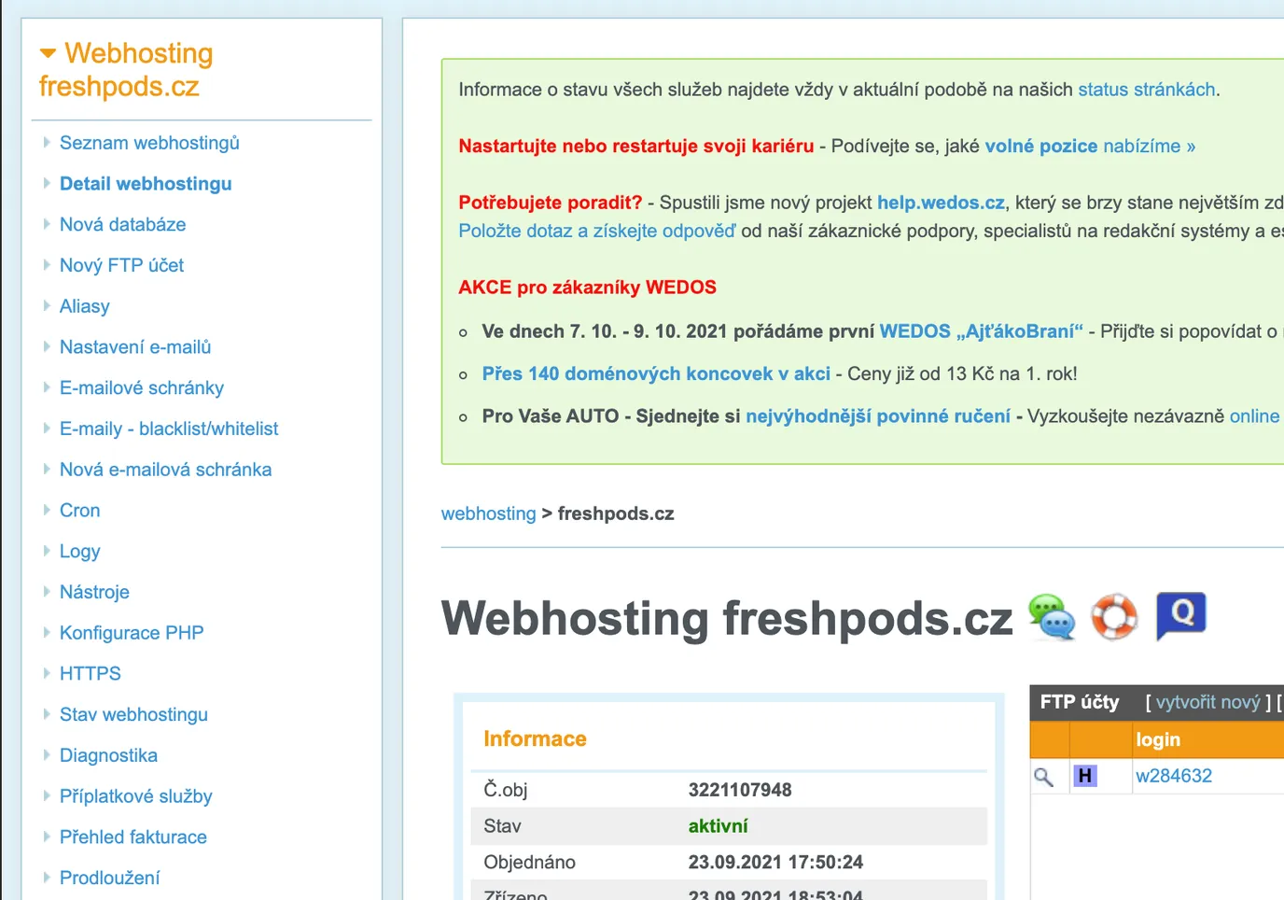Open the HTTPS settings item

pyautogui.click(x=91, y=674)
